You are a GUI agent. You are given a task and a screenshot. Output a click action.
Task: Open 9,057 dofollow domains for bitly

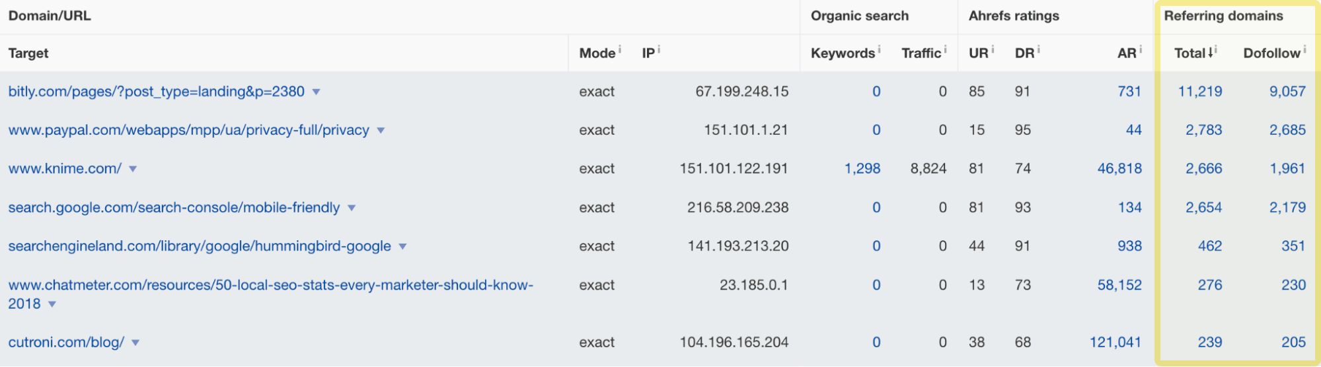[x=1287, y=92]
